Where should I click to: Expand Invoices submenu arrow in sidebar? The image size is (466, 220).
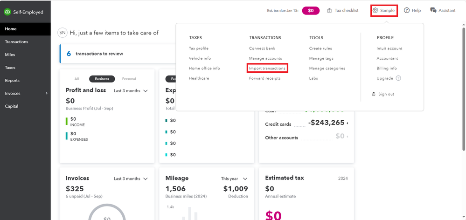(46, 93)
